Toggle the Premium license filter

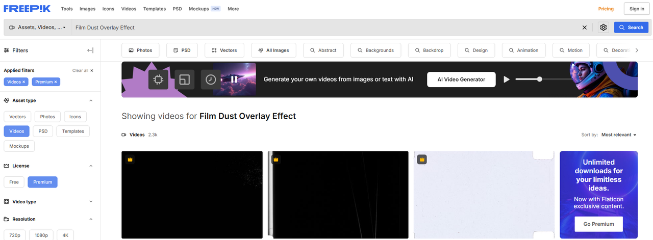click(x=43, y=182)
